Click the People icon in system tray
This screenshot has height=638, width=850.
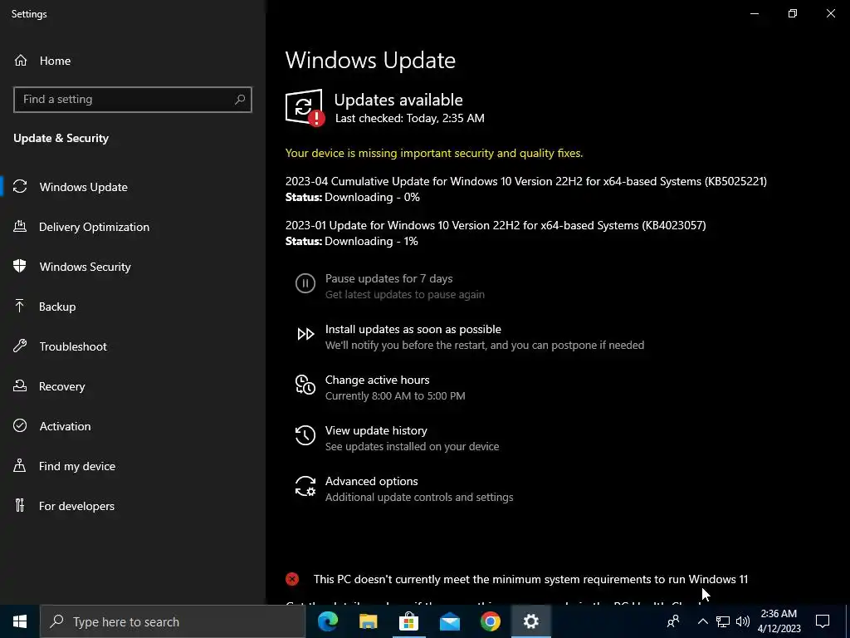(x=673, y=621)
